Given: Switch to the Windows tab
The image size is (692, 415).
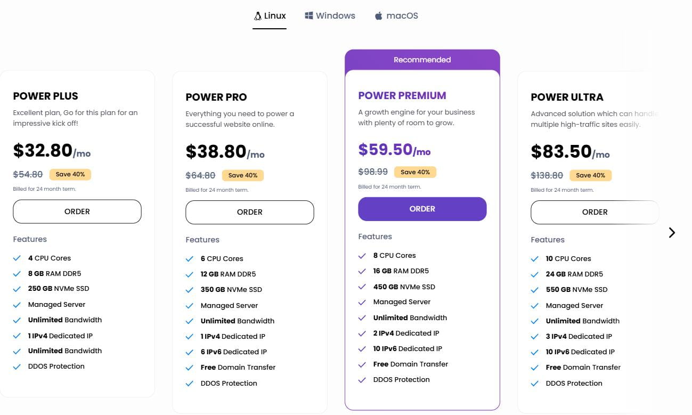Looking at the screenshot, I should [329, 15].
